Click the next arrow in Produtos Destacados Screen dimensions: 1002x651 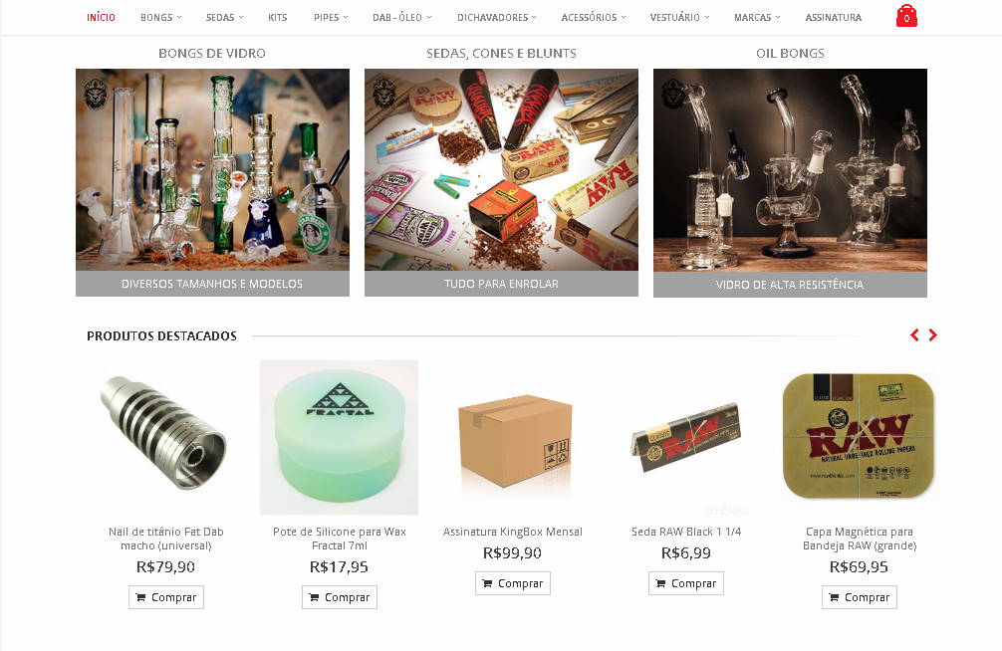click(933, 334)
